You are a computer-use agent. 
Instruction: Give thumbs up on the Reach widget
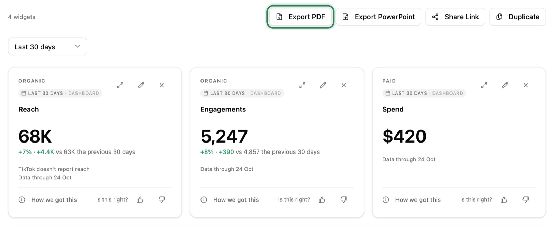140,200
